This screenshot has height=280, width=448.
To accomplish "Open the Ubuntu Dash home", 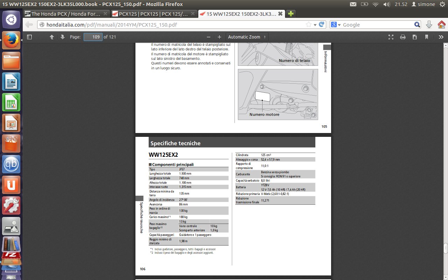I will pos(12,19).
